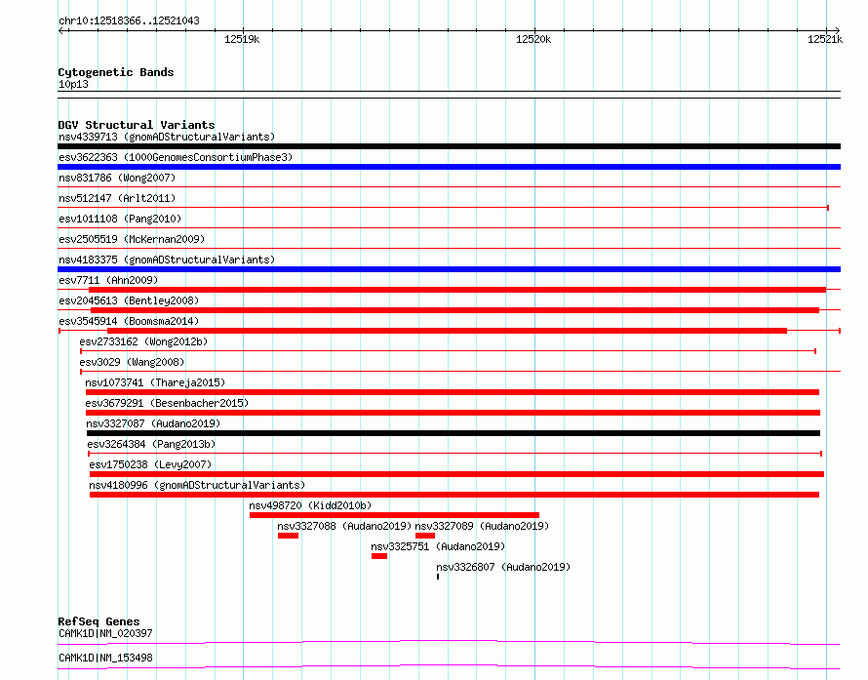Image resolution: width=868 pixels, height=680 pixels.
Task: Click the black nsv3327087 variant bar
Action: [454, 433]
